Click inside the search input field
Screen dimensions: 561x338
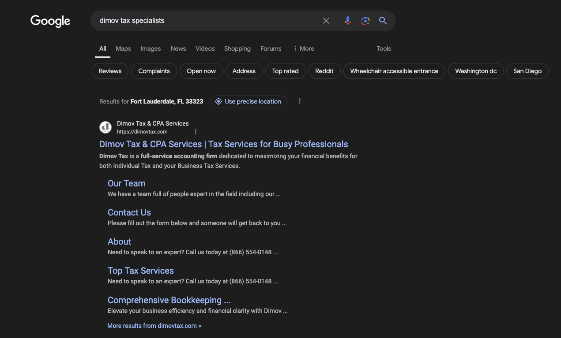coord(199,20)
